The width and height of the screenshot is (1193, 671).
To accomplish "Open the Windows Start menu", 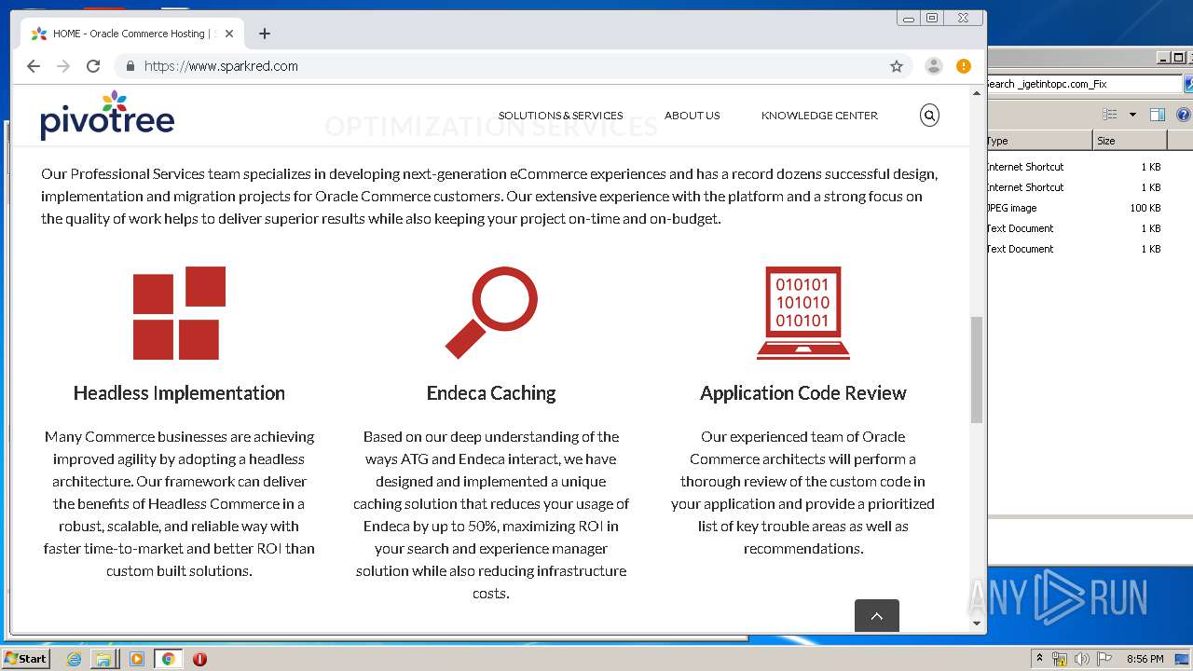I will pos(26,658).
